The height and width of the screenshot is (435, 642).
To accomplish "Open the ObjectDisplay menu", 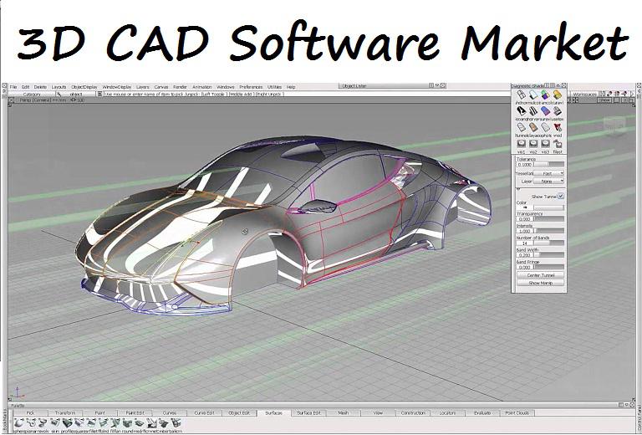I will click(x=84, y=87).
